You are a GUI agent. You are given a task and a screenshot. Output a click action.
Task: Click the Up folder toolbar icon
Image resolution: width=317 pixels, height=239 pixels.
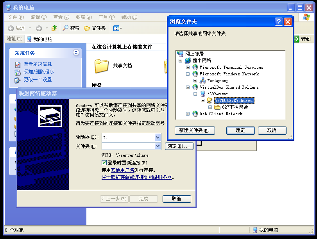[x=54, y=28]
